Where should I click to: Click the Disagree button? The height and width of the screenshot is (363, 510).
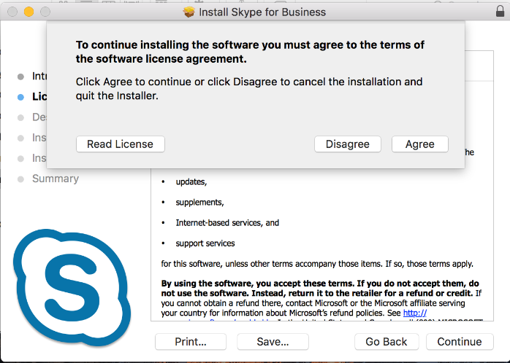tap(347, 144)
